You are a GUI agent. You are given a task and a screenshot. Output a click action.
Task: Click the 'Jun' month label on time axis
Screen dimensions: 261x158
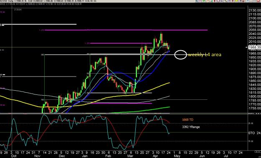(x=202, y=156)
